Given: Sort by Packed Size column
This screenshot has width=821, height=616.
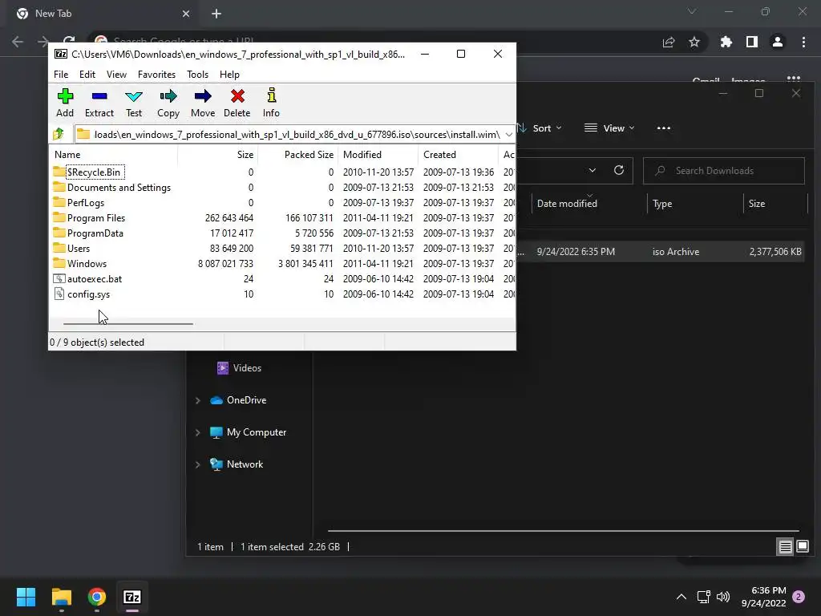Looking at the screenshot, I should 297,155.
